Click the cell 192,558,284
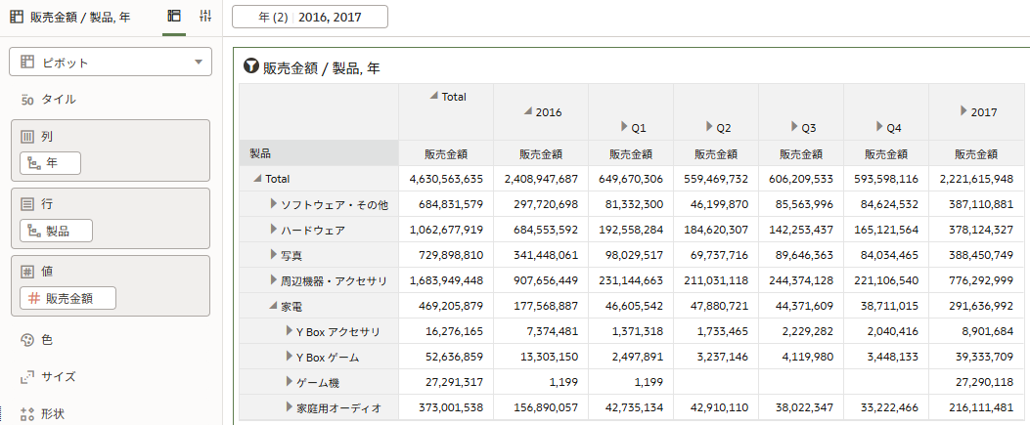 pos(631,230)
